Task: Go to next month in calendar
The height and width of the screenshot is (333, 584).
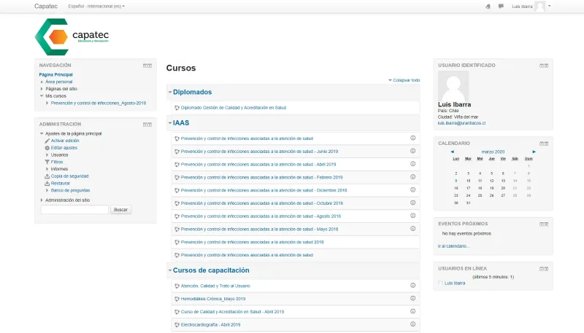Action: click(534, 152)
